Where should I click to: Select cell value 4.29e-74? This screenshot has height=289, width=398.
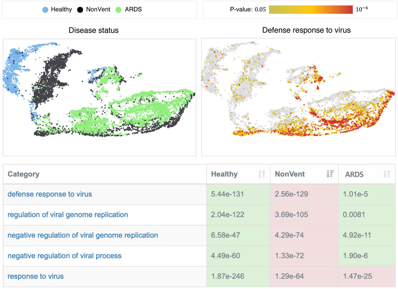pos(289,235)
